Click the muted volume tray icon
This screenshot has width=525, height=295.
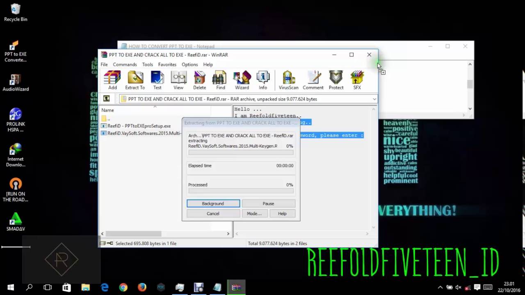coord(459,287)
